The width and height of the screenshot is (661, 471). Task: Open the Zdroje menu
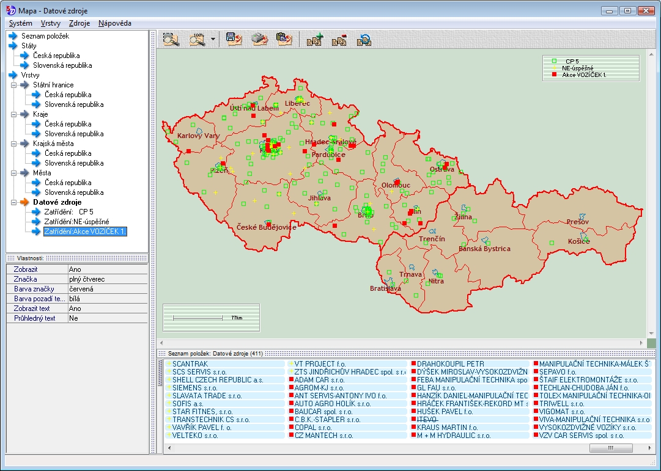point(79,23)
